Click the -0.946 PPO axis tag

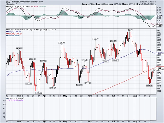(x=159, y=25)
